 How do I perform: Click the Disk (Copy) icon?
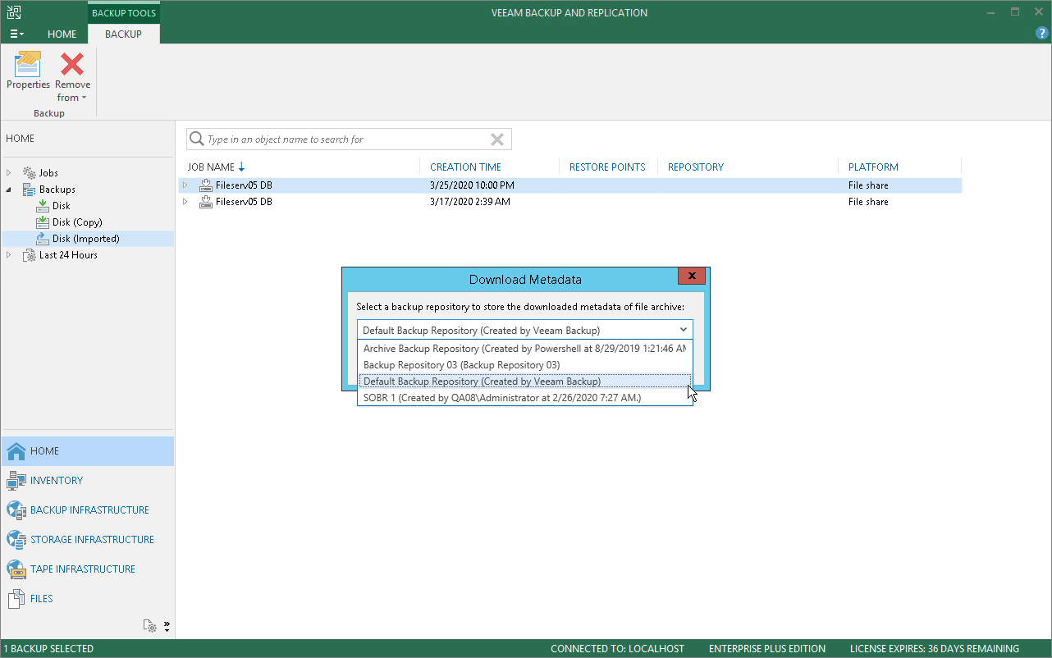[x=43, y=222]
